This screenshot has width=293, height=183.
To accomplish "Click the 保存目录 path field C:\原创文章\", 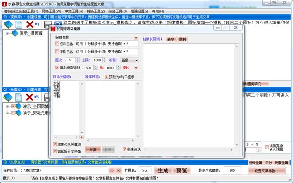I will pyautogui.click(x=63, y=170).
